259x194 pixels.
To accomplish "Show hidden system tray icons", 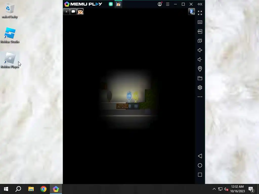I will [x=214, y=189].
